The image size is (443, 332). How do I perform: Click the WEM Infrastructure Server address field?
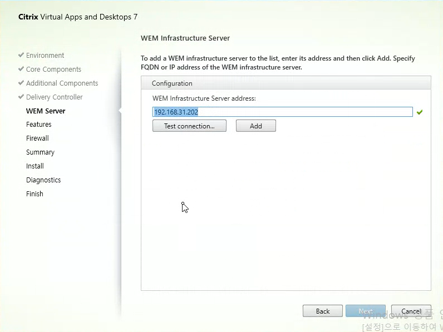click(x=283, y=112)
